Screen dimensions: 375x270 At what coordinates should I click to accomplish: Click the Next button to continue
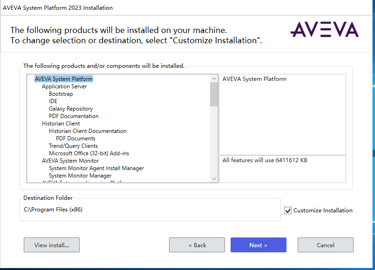coord(258,245)
